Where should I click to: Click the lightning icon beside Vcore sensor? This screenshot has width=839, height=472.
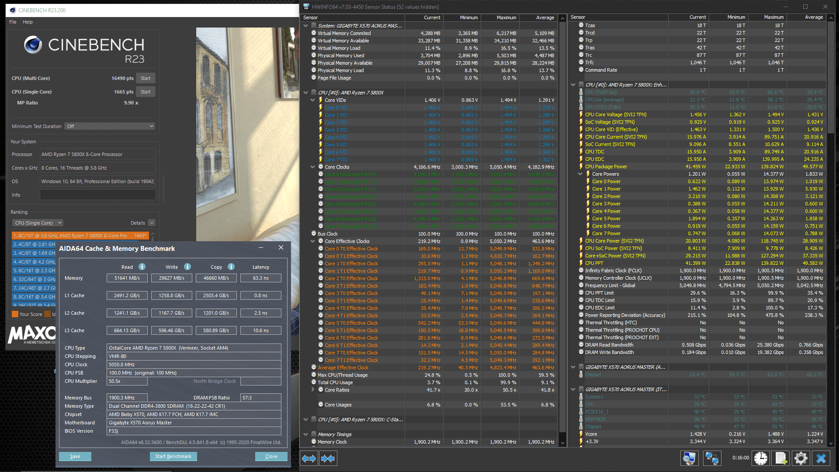(581, 434)
